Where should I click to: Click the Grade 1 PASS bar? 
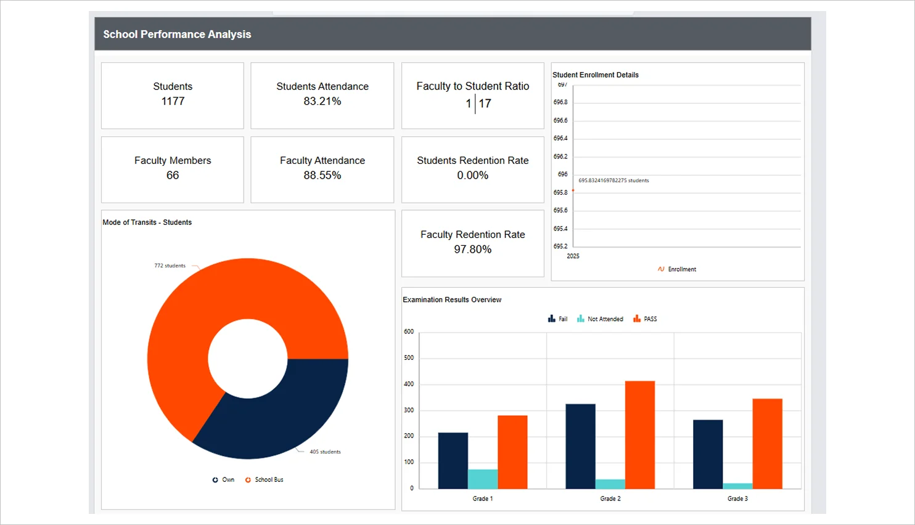coord(512,452)
